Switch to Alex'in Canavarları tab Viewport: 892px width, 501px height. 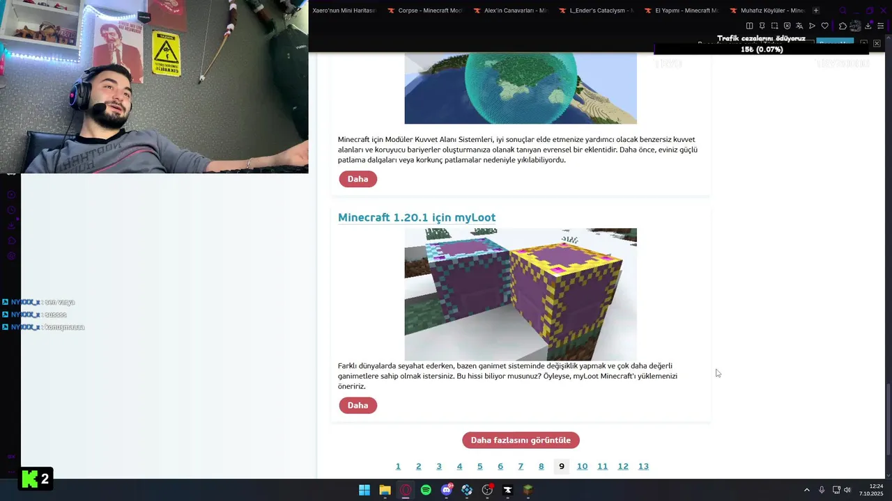[x=510, y=10]
